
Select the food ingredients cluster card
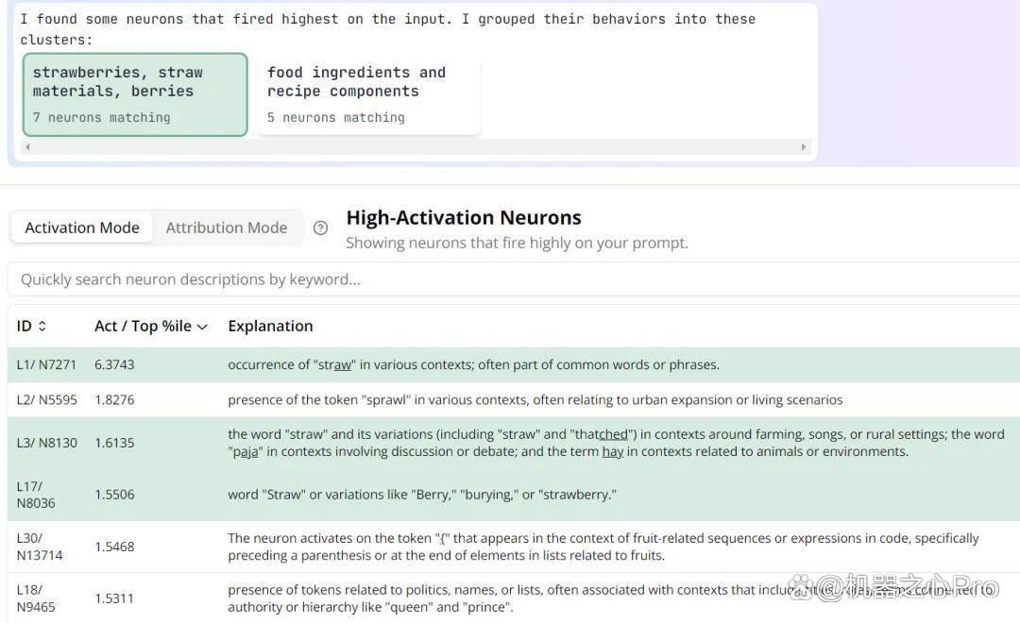tap(369, 94)
